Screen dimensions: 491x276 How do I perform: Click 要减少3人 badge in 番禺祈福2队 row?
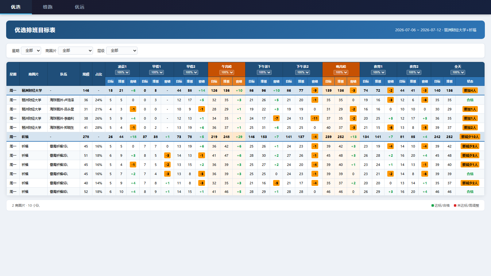470,155
